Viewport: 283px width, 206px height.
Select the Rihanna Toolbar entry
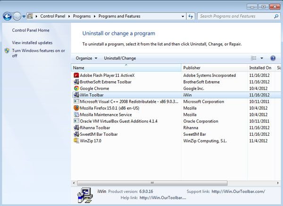click(95, 128)
